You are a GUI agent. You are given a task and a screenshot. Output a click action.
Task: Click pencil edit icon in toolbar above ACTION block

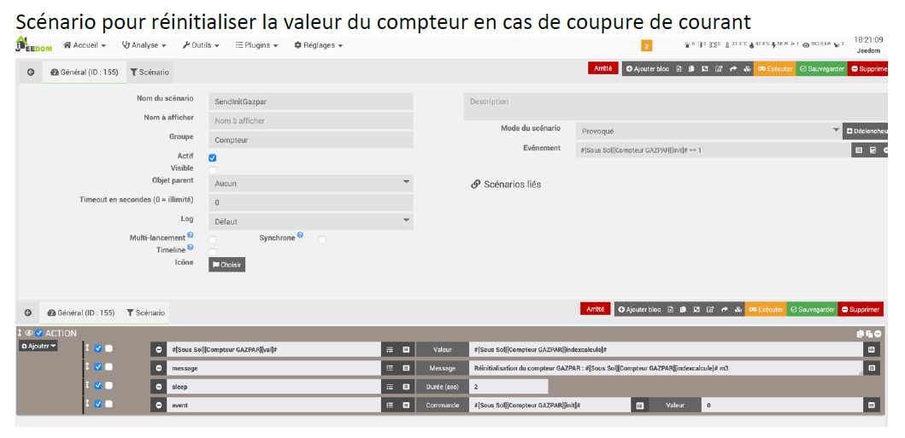pos(710,309)
